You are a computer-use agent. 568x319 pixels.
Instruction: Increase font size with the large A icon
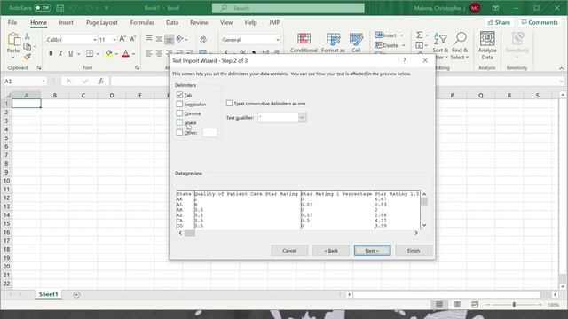pyautogui.click(x=122, y=39)
